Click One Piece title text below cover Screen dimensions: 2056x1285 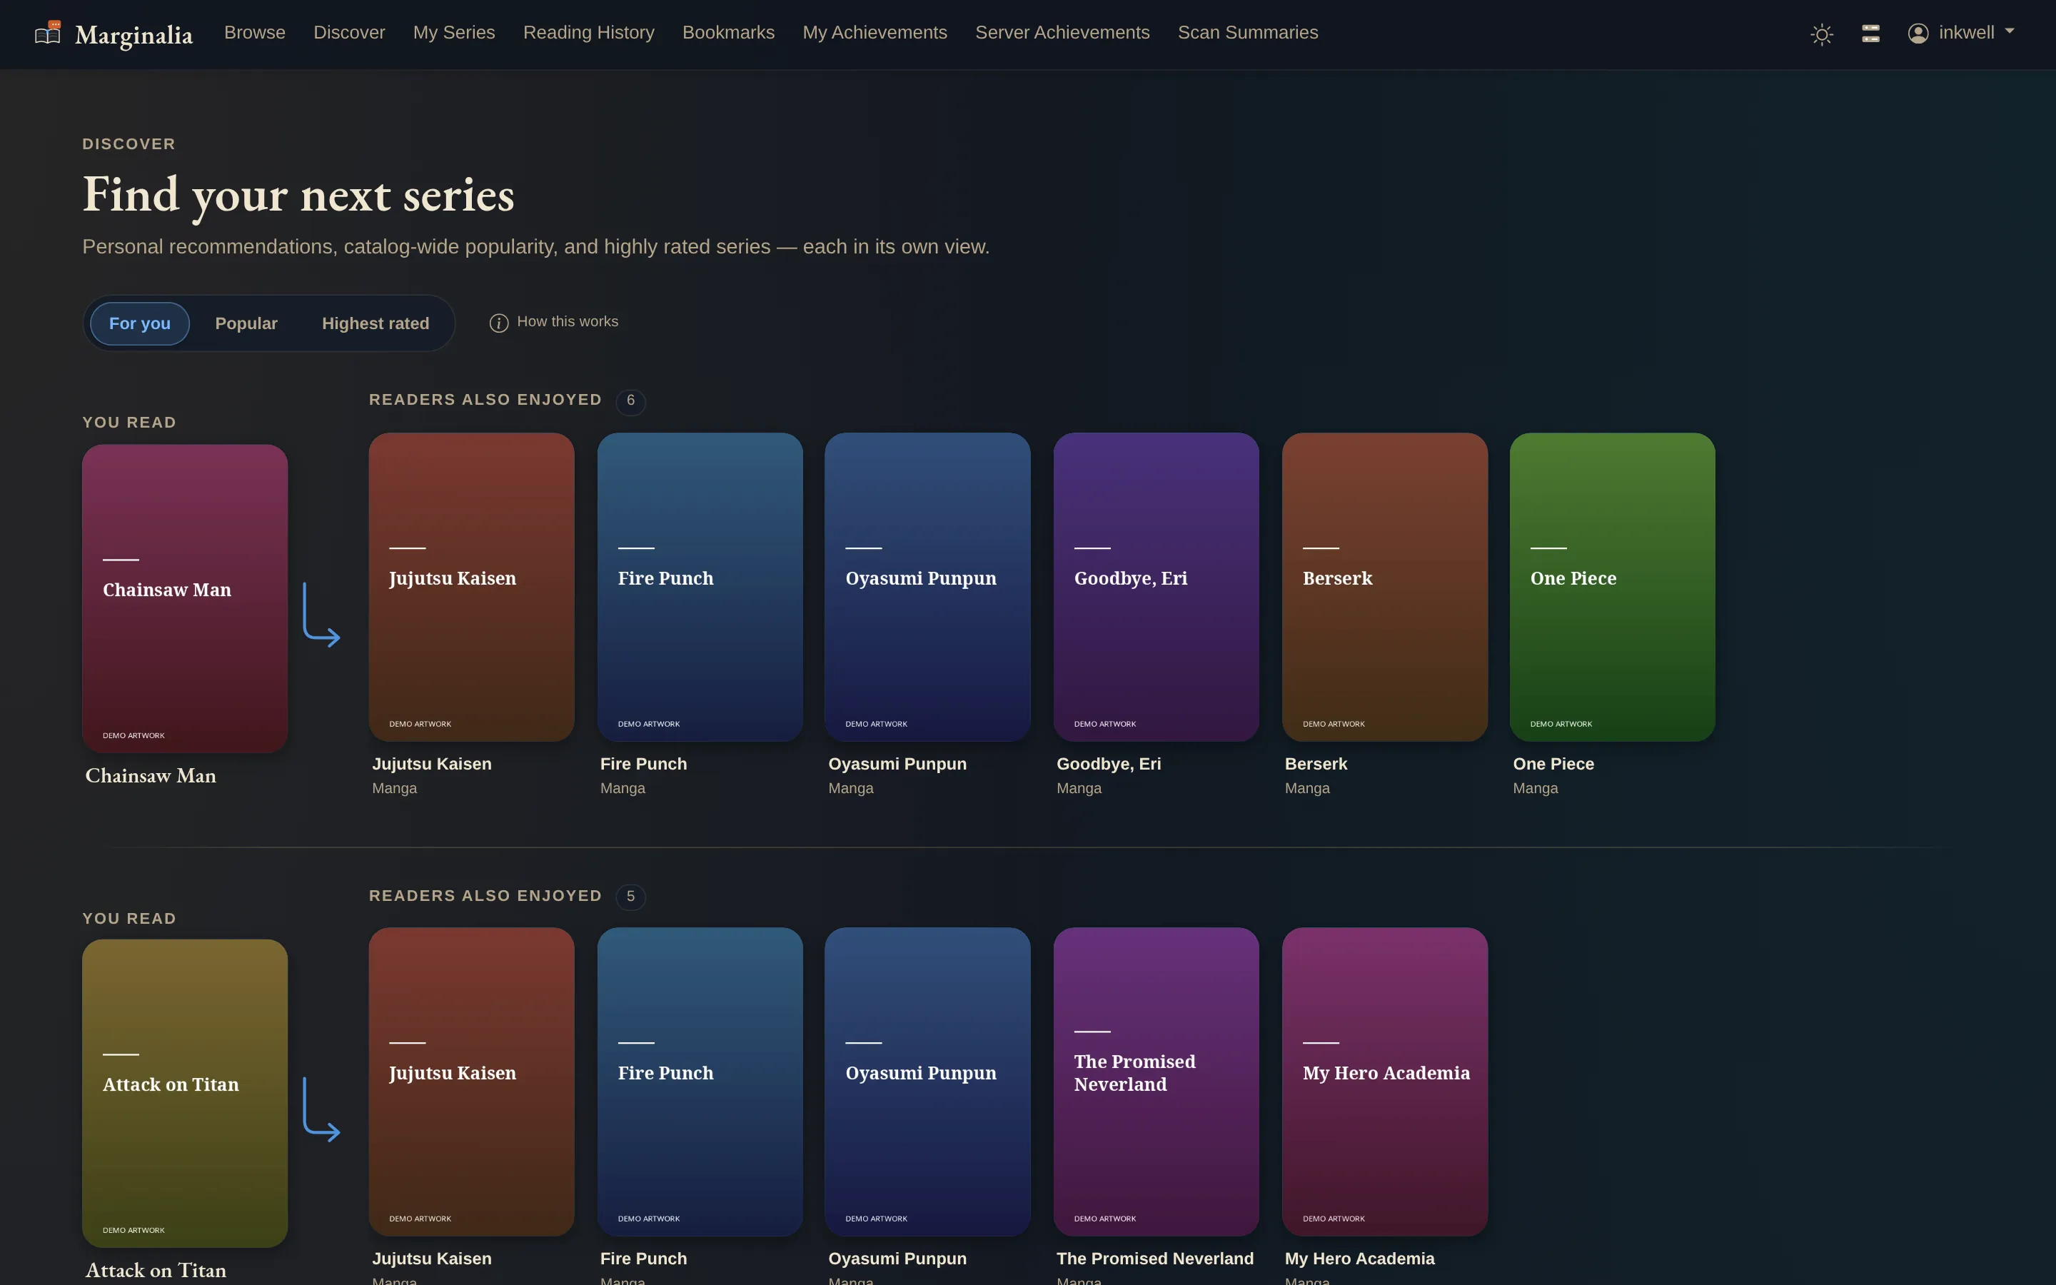1553,763
